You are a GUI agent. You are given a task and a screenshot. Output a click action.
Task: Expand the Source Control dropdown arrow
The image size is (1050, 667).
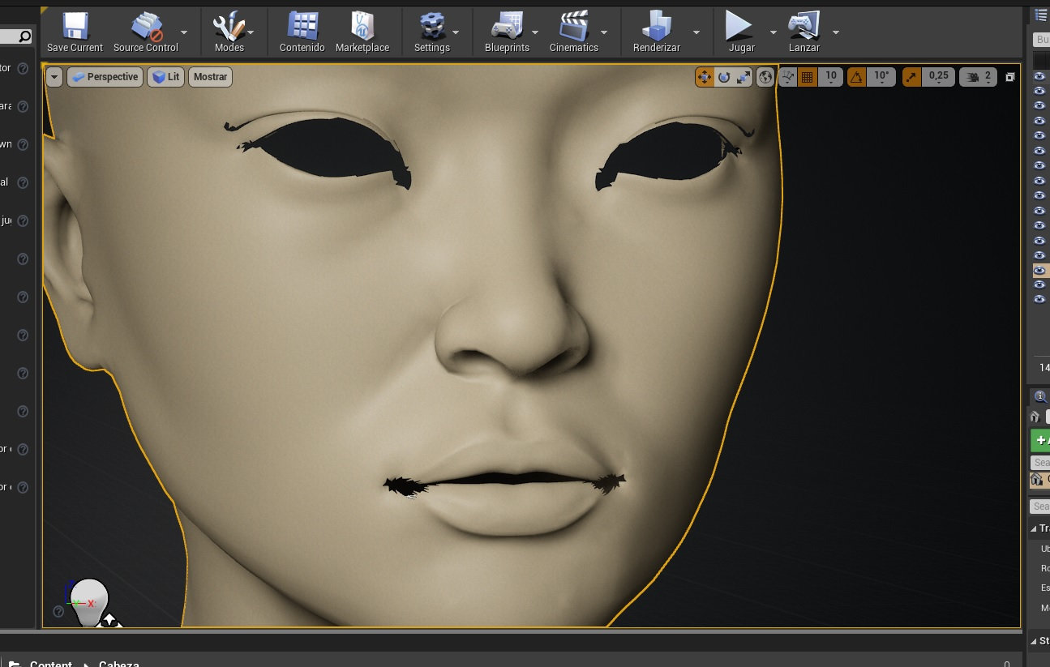[184, 32]
